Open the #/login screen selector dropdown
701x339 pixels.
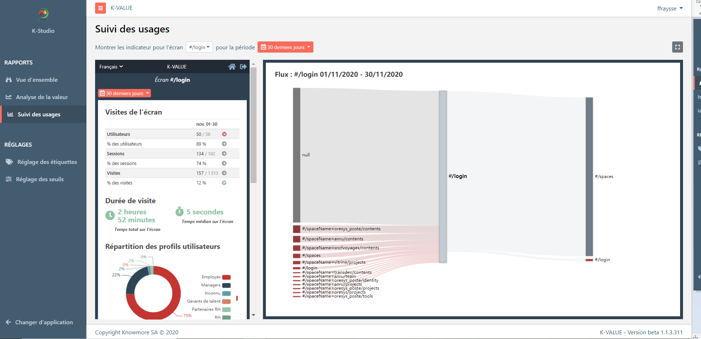coord(199,47)
